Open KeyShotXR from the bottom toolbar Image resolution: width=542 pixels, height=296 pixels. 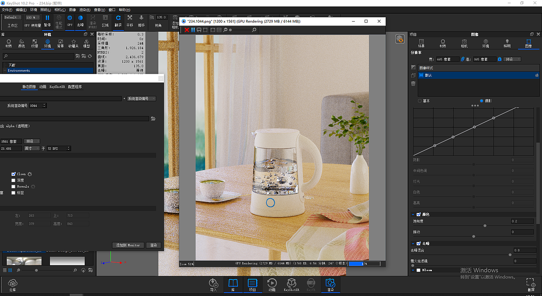291,285
